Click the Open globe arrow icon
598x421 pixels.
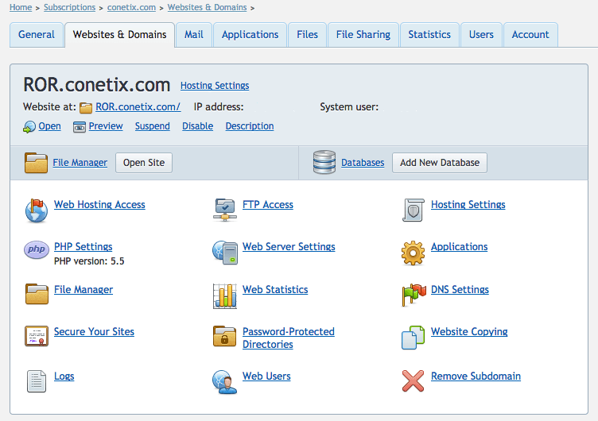(x=29, y=127)
